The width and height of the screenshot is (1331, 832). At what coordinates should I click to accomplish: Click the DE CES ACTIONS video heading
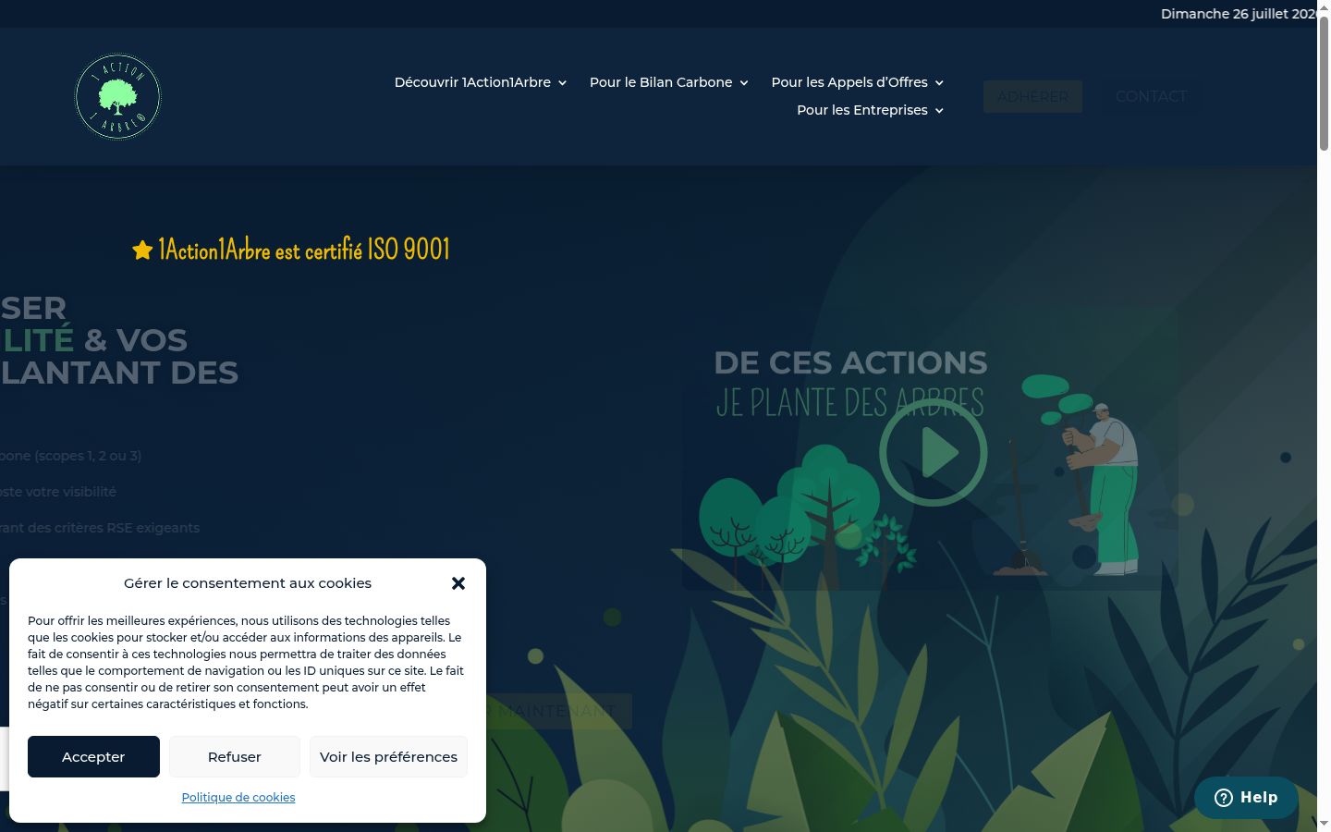(x=850, y=362)
